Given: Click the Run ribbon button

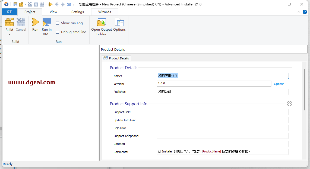Looking at the screenshot, I should [x=35, y=24].
